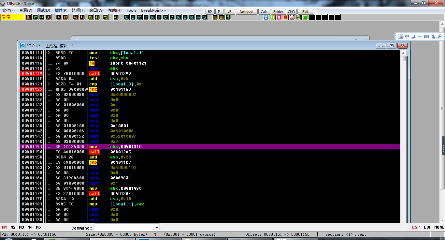This screenshot has width=445, height=240.
Task: Click the Calc button
Action: [264, 12]
